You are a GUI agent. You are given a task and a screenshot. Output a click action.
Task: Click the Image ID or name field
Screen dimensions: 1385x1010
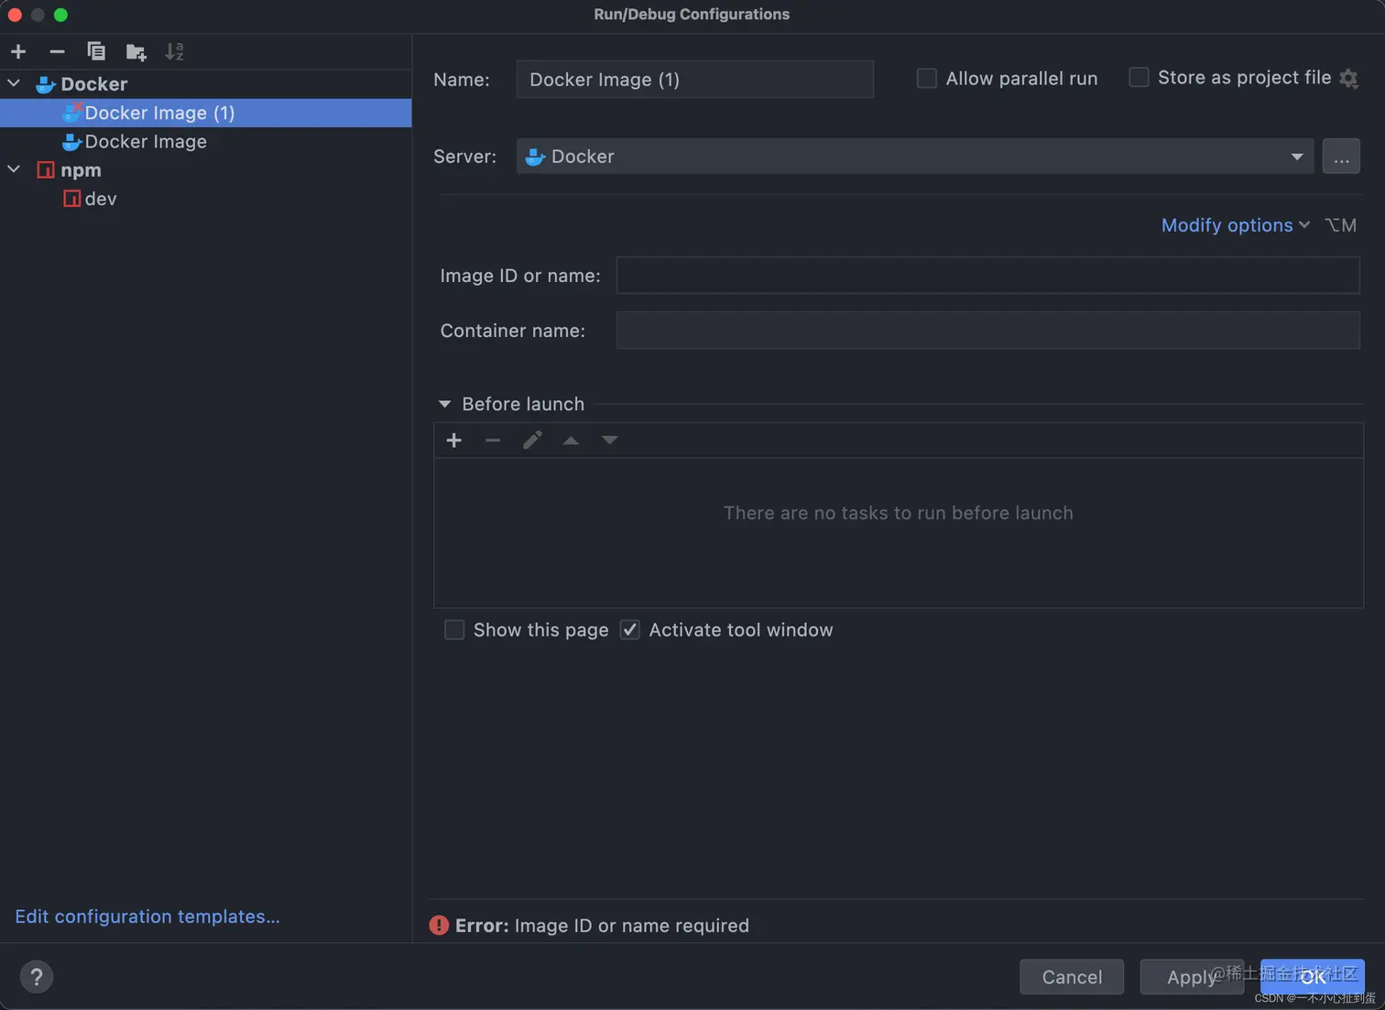click(x=987, y=276)
